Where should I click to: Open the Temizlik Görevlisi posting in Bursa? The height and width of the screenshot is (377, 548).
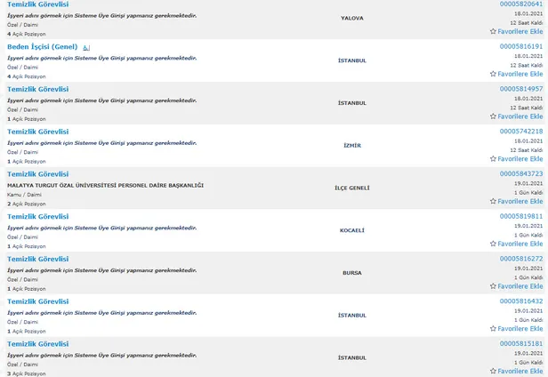[37, 259]
